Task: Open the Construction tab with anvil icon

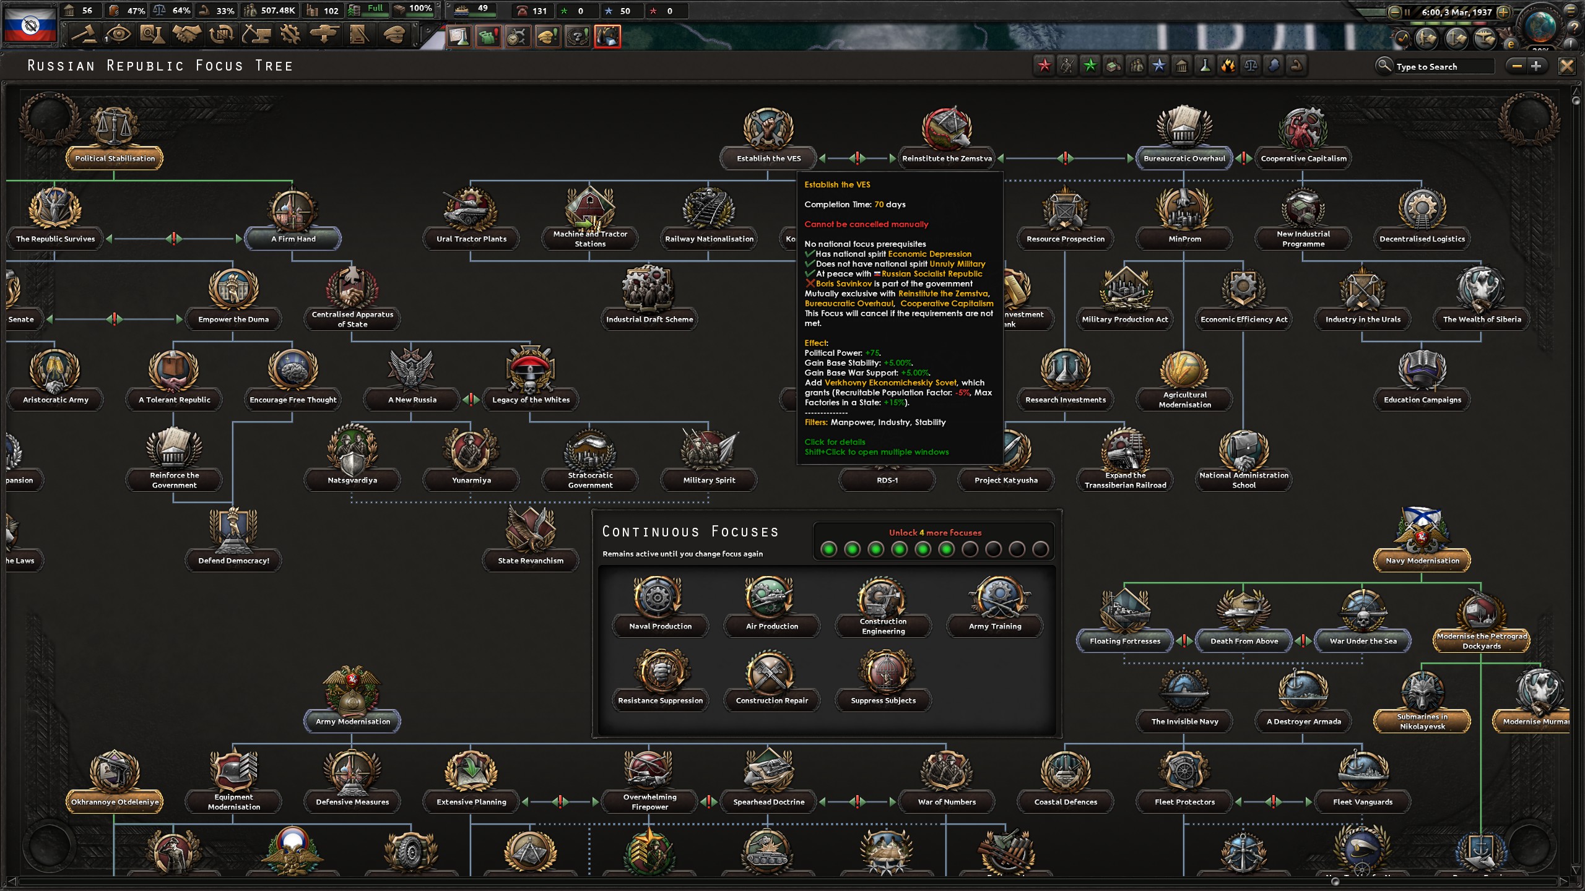Action: pos(258,35)
